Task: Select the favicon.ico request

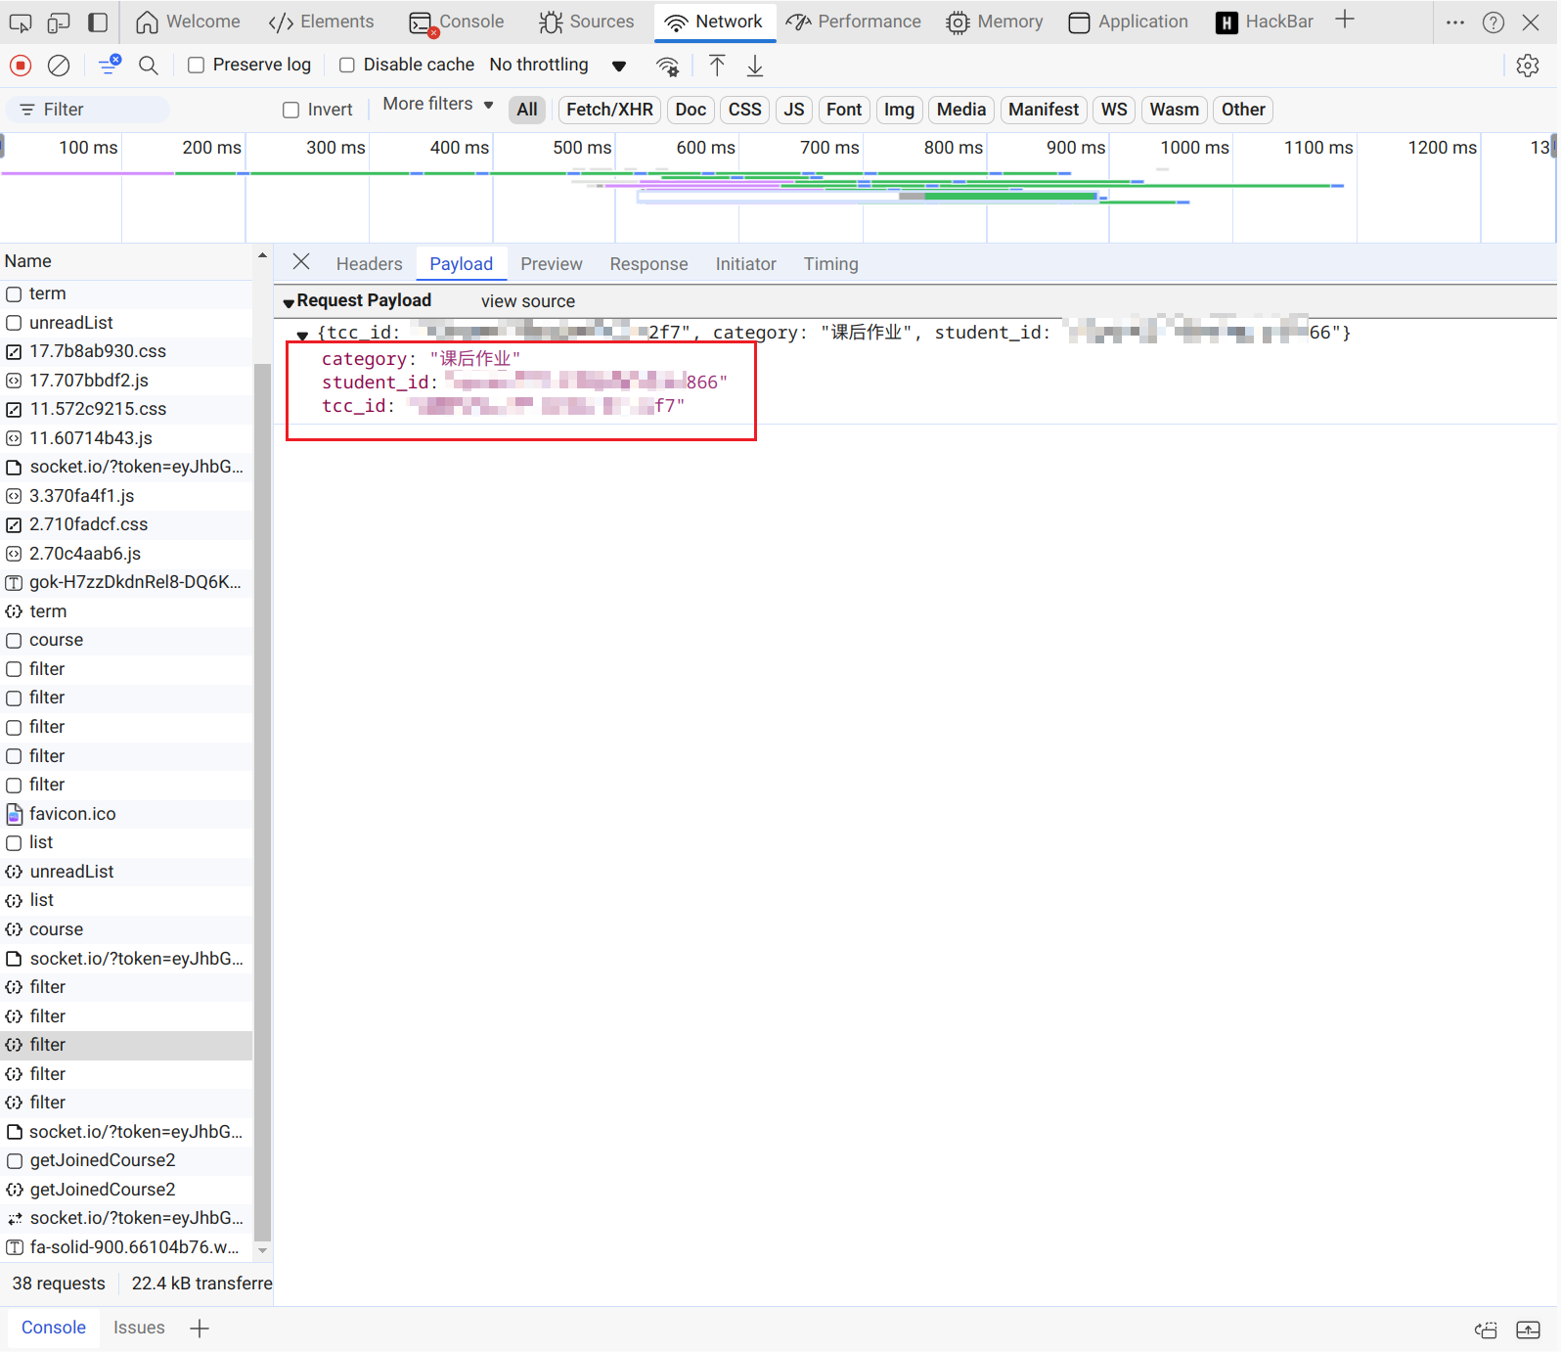Action: pyautogui.click(x=127, y=814)
